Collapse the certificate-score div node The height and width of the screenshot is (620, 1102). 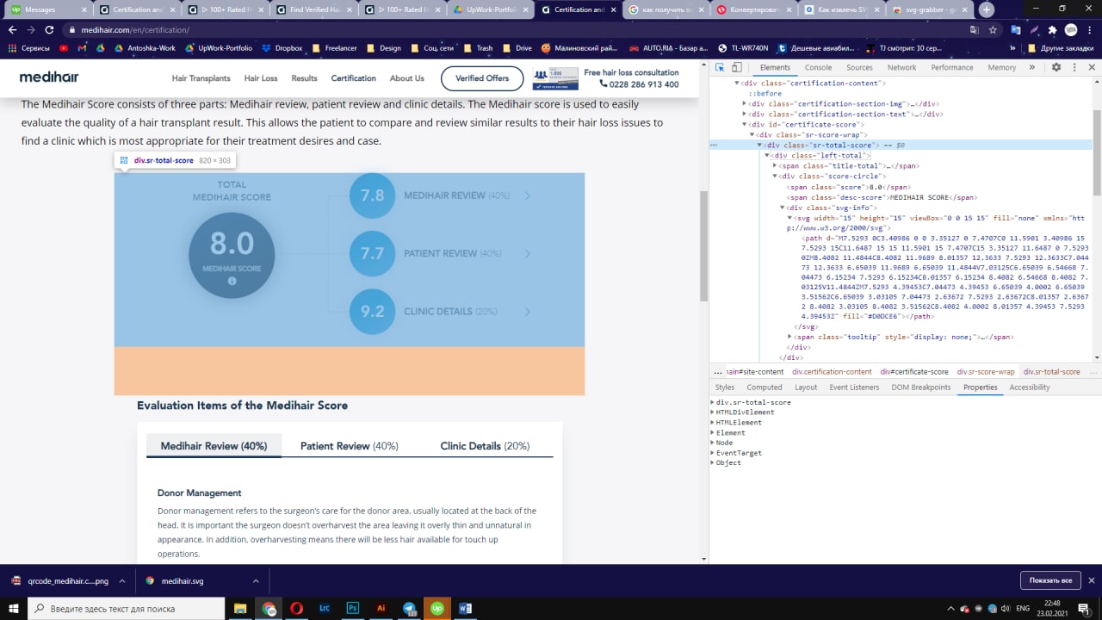[x=745, y=124]
